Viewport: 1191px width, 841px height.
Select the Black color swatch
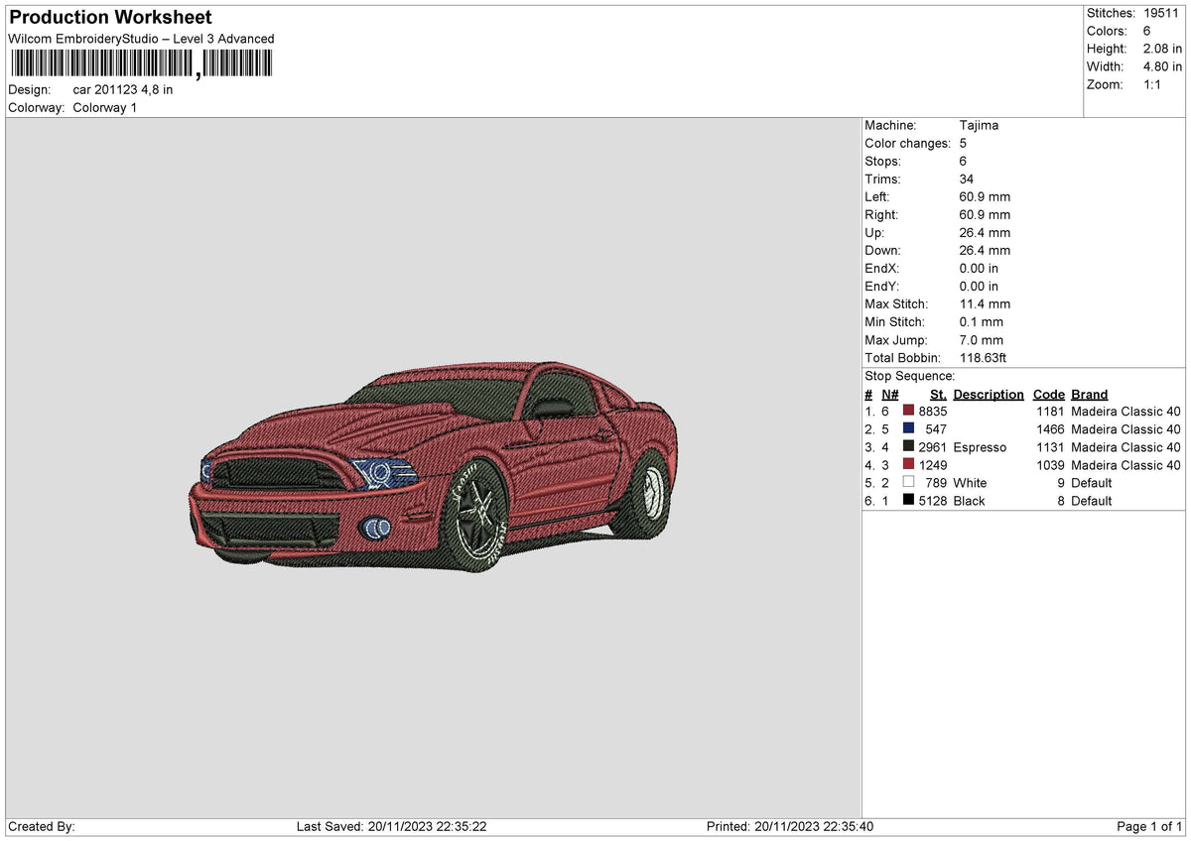(x=908, y=500)
